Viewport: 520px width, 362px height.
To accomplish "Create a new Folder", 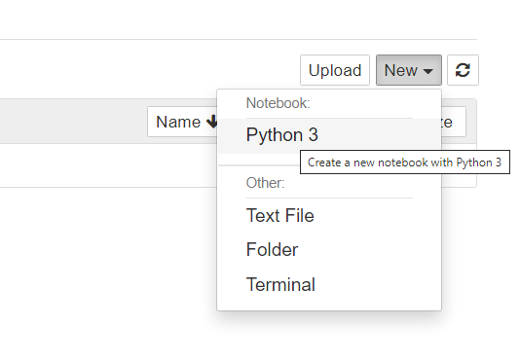I will pos(329,250).
